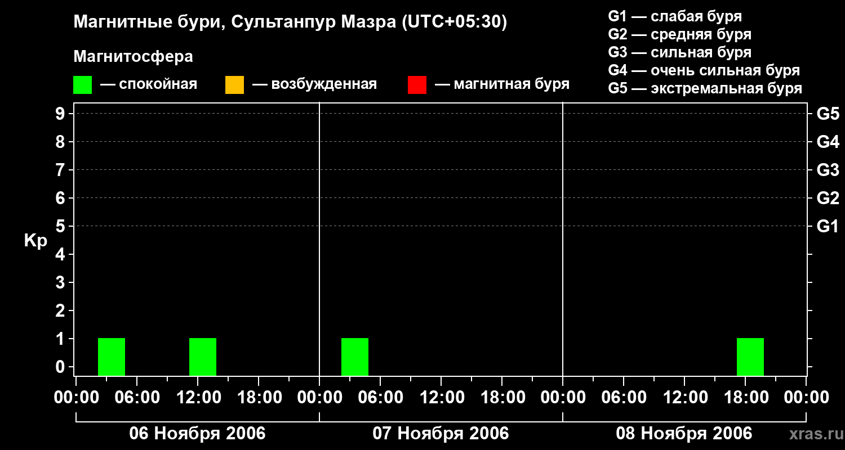Click the '06 Ноября 2006' date label
The width and height of the screenshot is (845, 450).
pos(197,433)
